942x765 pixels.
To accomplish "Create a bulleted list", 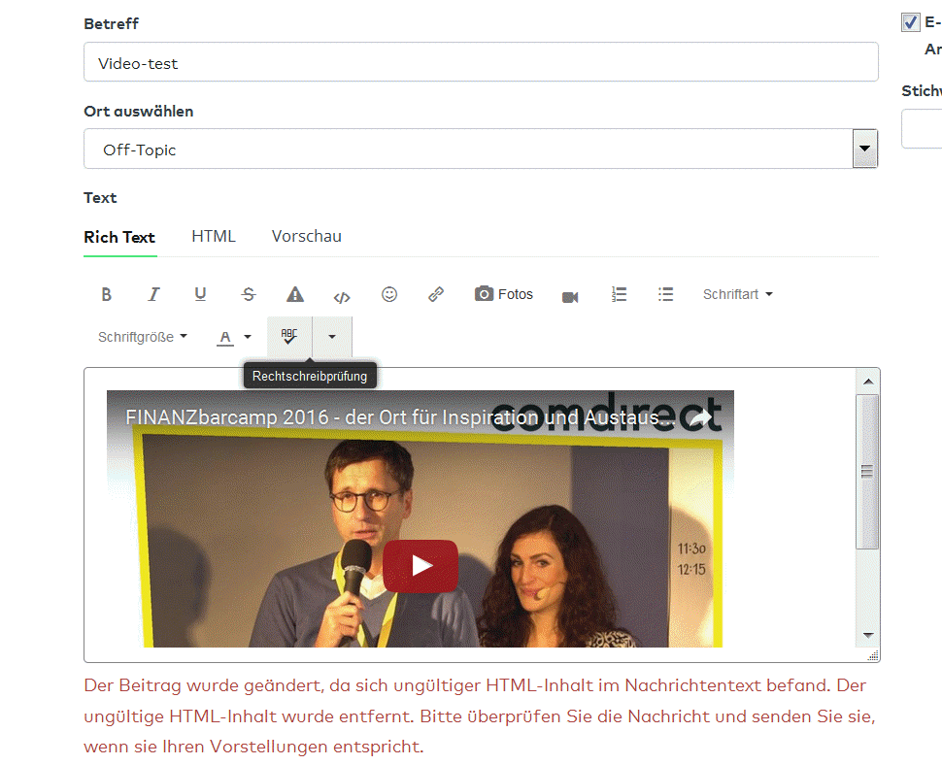I will click(x=665, y=294).
